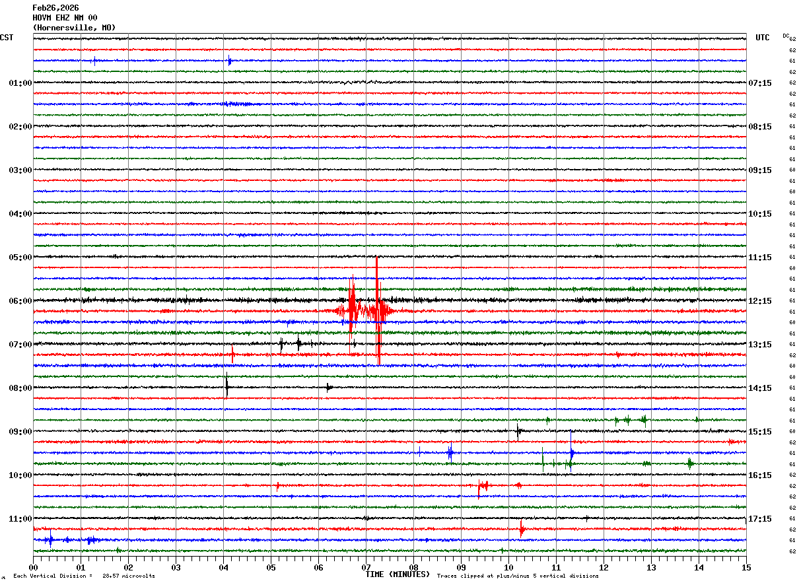Click the CST timezone label
This screenshot has width=799, height=585.
point(7,38)
